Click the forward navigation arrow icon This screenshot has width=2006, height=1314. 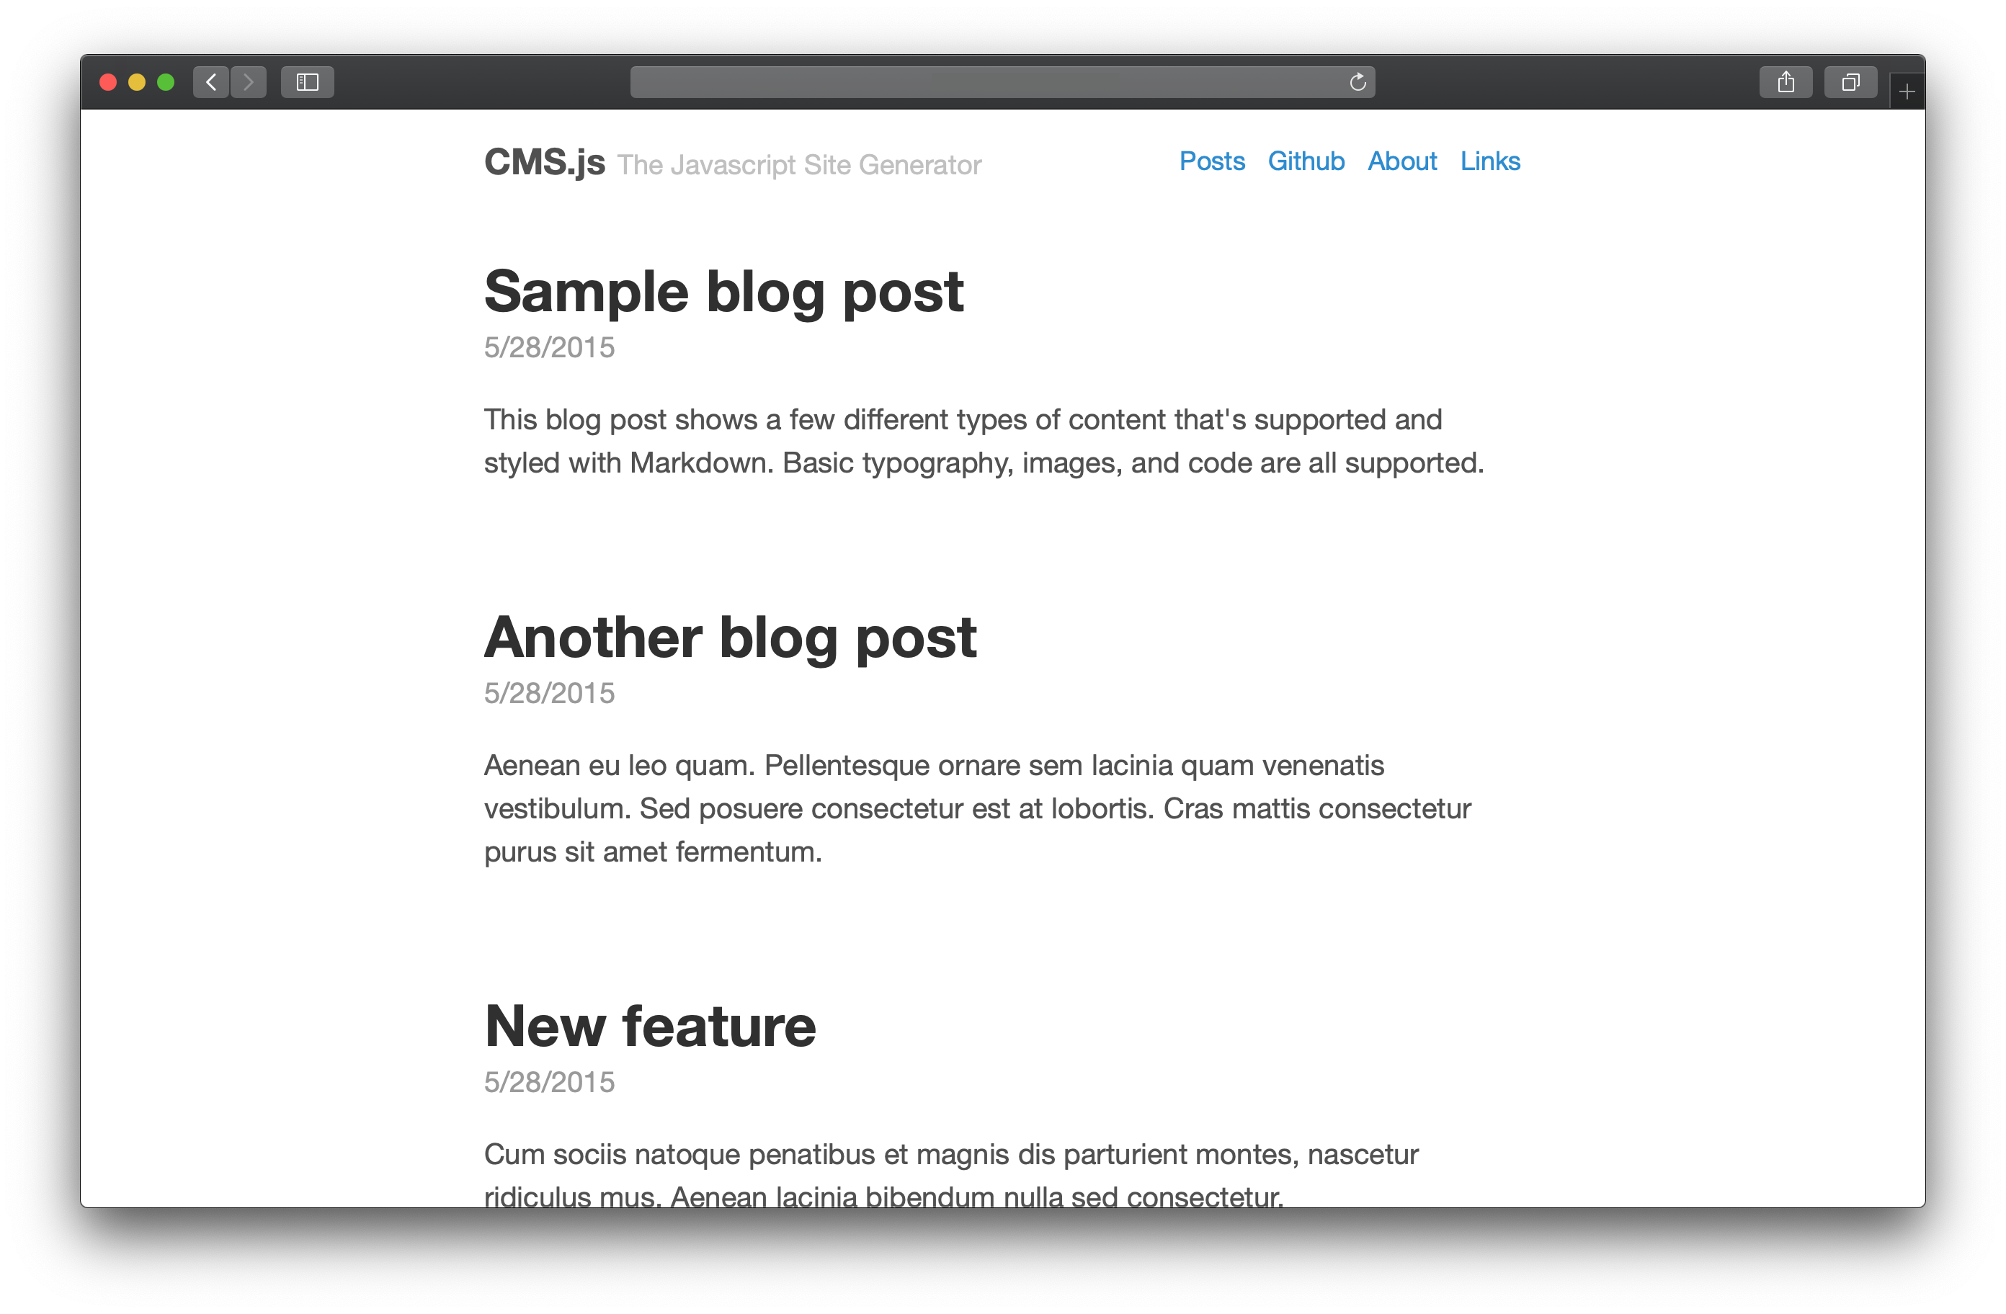249,82
